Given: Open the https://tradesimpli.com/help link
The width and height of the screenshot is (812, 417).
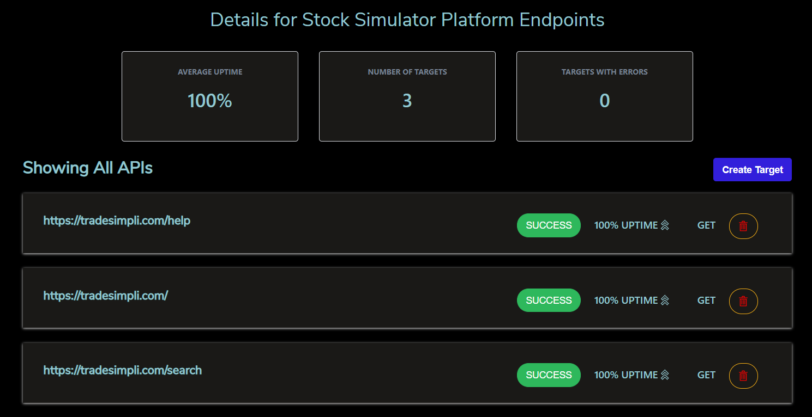Looking at the screenshot, I should [117, 220].
